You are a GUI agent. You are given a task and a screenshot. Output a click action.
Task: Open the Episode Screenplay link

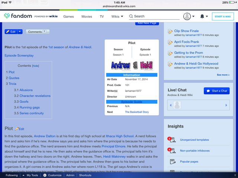[x=19, y=56]
